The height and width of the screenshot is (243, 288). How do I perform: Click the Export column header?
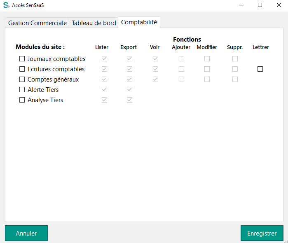point(129,47)
